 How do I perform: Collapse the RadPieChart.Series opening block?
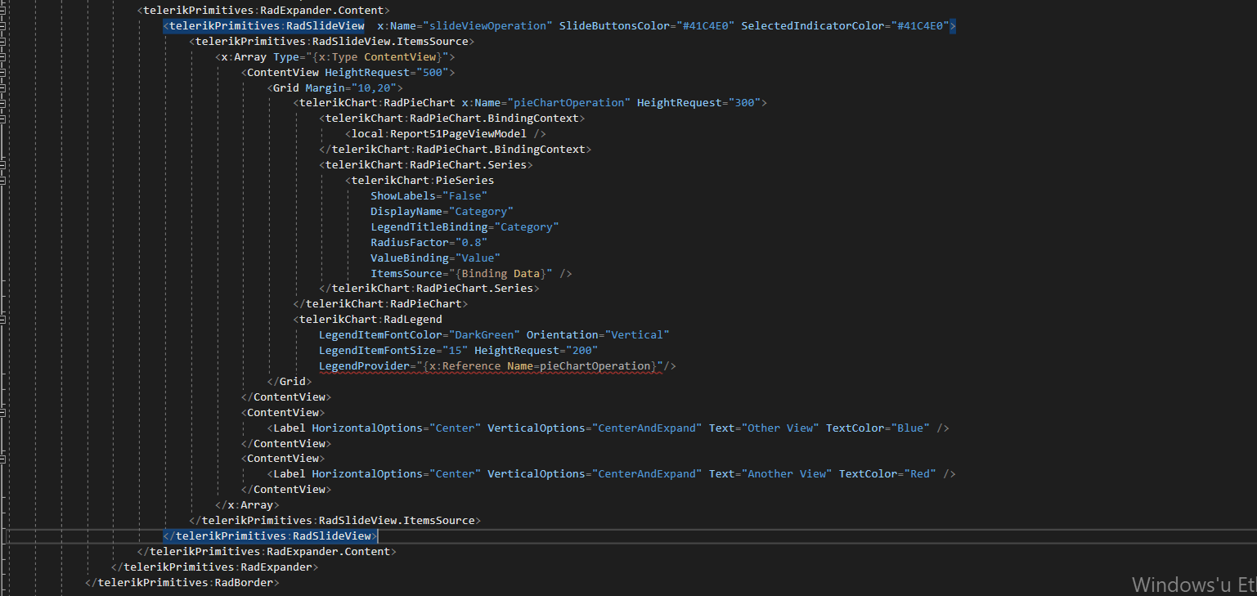[4, 165]
